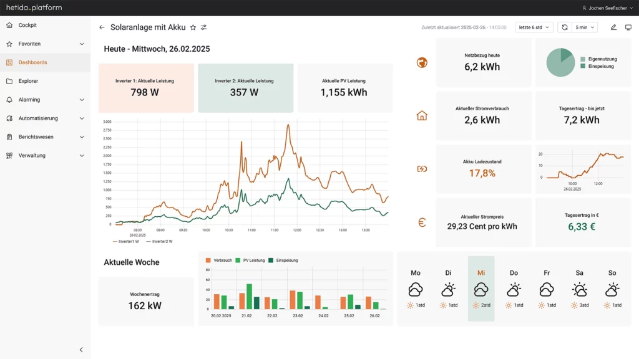Click the orange globe grid icon
Screen dimensions: 639x359
[422, 63]
